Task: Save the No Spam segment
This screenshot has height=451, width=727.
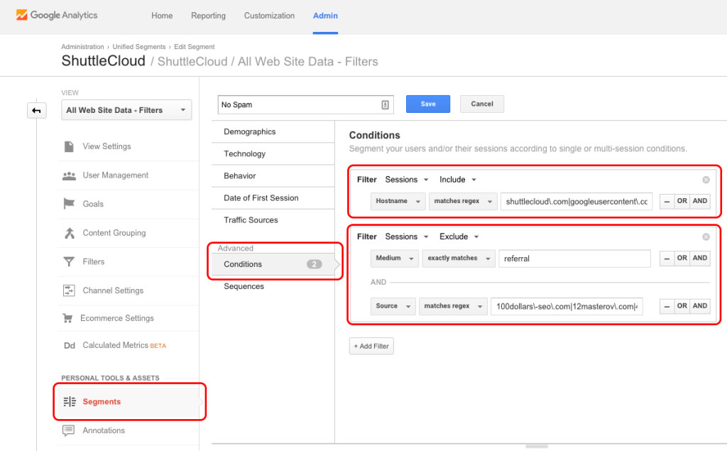Action: [428, 104]
